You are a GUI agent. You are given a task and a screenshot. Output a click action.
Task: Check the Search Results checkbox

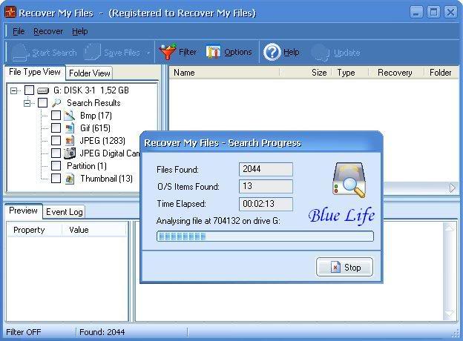(x=42, y=102)
